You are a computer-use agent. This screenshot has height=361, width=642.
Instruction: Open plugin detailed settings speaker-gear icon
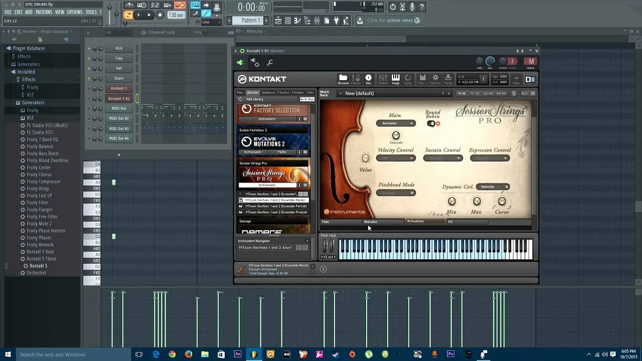point(255,63)
